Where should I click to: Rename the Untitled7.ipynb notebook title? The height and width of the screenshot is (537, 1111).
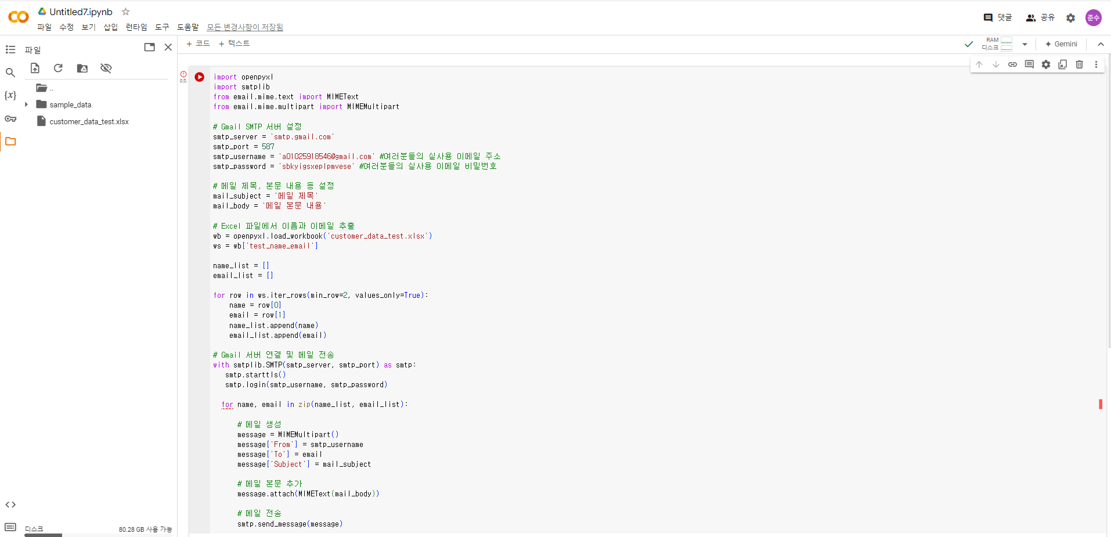(x=81, y=12)
